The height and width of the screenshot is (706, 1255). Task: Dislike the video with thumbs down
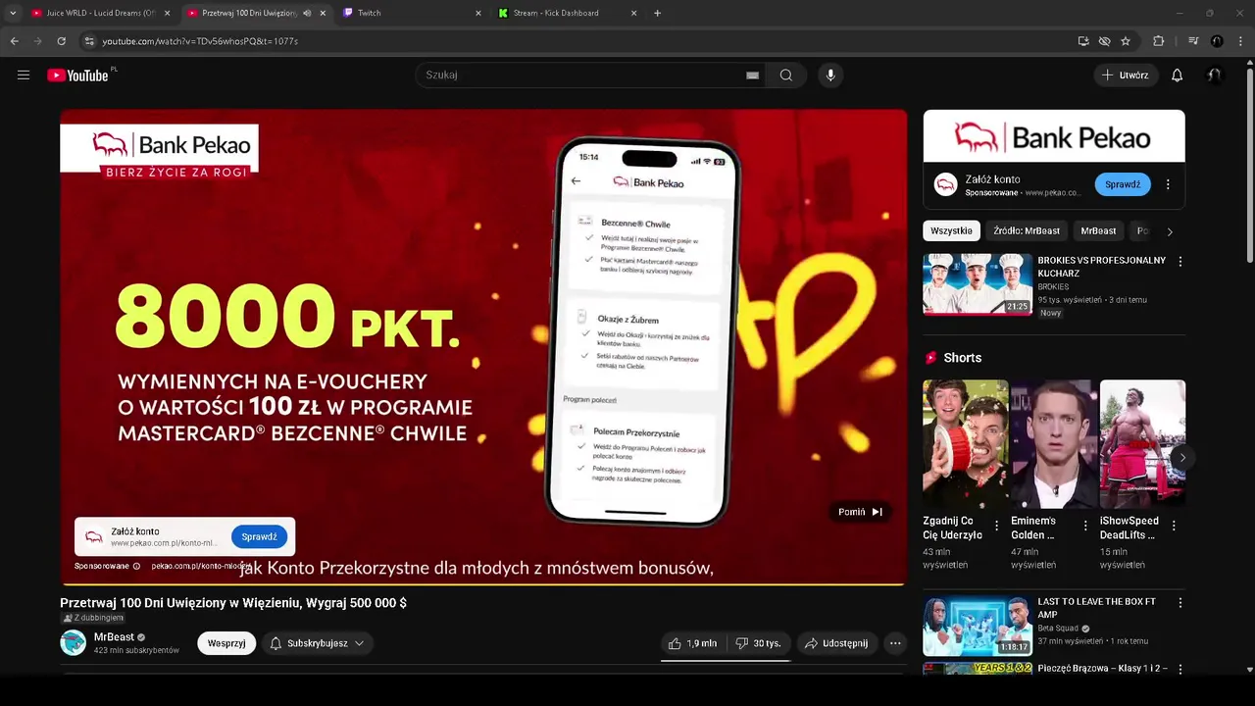[x=759, y=643]
